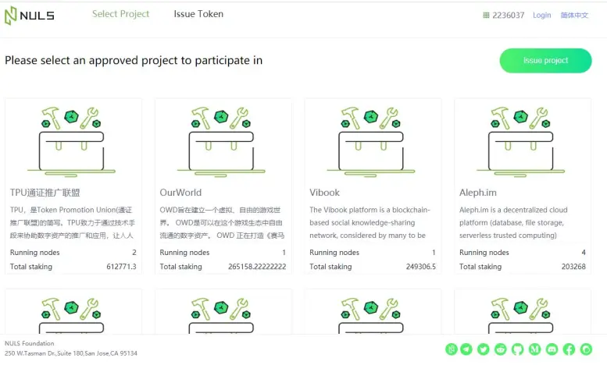Open the Reddit footer icon
The image size is (607, 372).
pyautogui.click(x=501, y=349)
